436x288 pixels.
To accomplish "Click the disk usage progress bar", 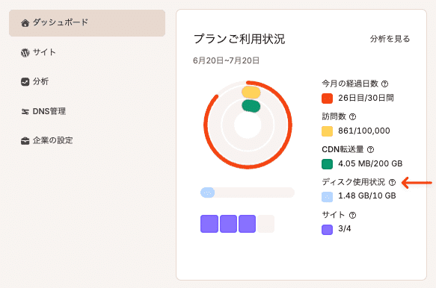I will 248,192.
